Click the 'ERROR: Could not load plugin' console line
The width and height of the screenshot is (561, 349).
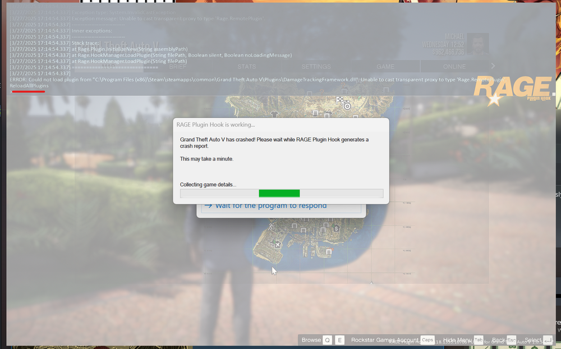(257, 80)
